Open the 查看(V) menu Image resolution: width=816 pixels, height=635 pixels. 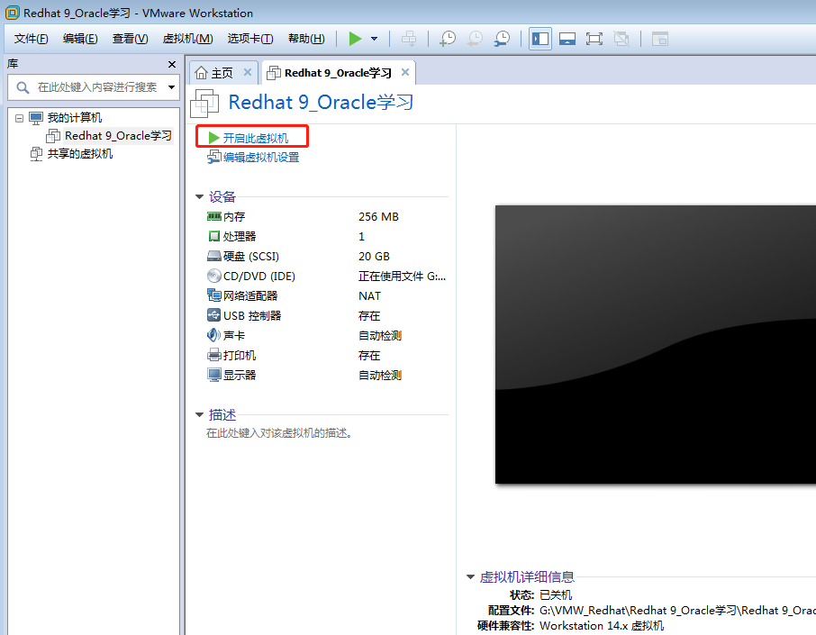130,39
